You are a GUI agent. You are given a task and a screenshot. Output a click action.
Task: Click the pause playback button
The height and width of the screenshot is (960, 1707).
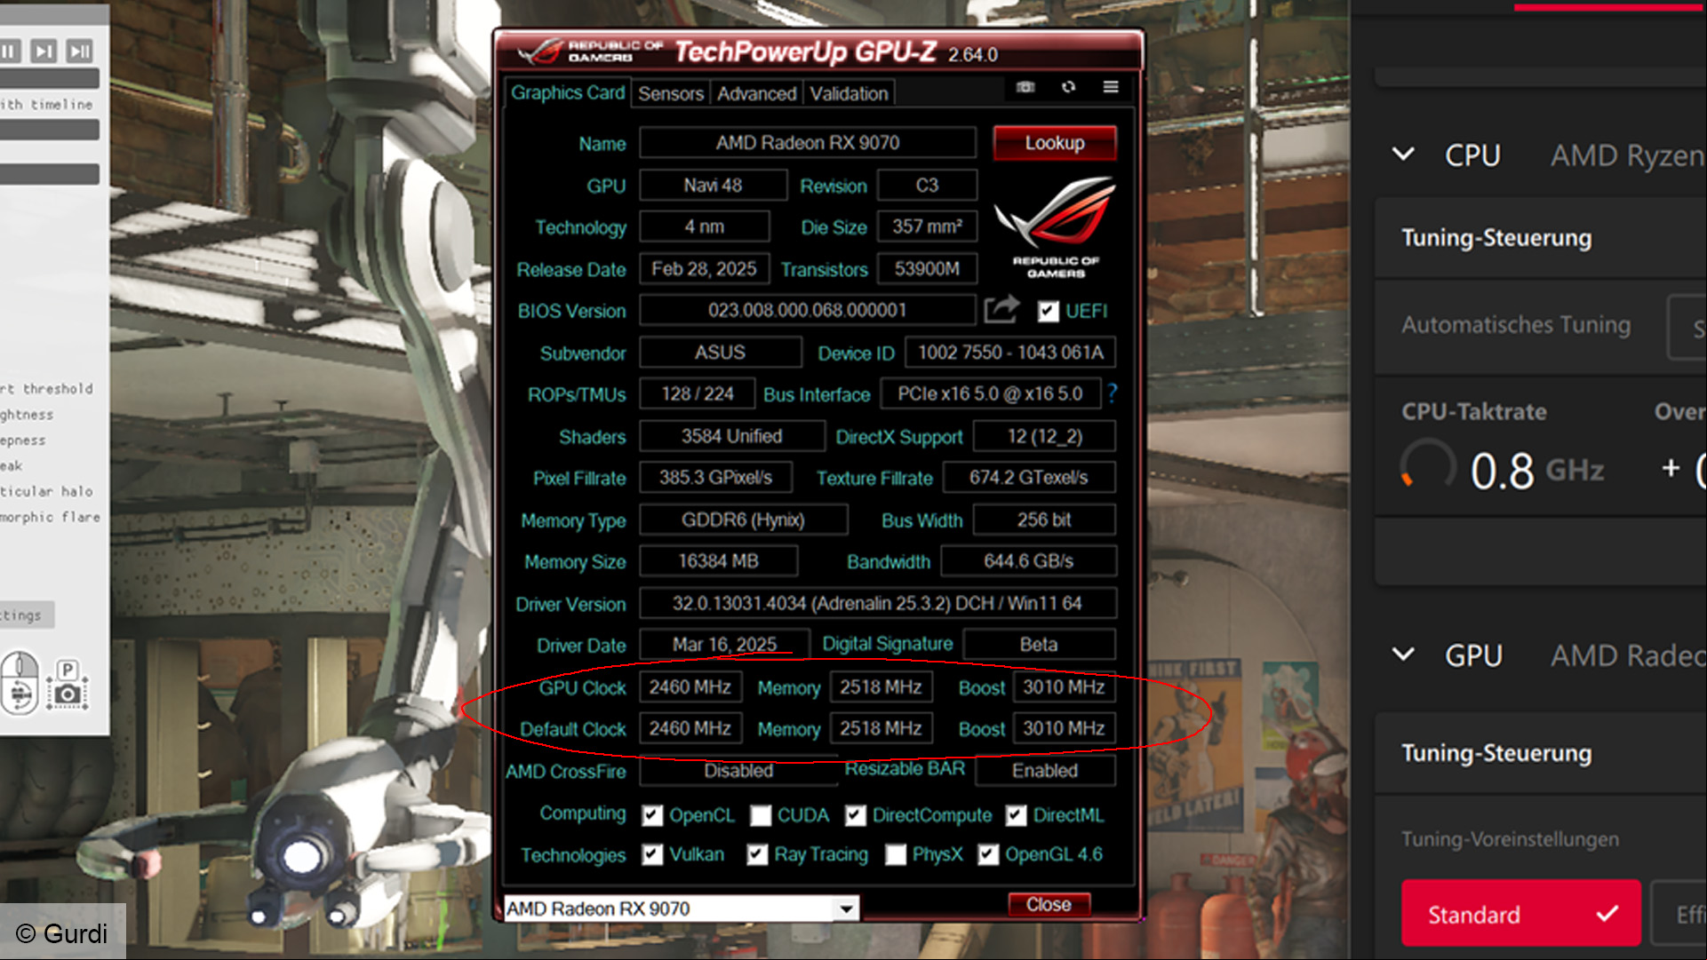tap(9, 52)
